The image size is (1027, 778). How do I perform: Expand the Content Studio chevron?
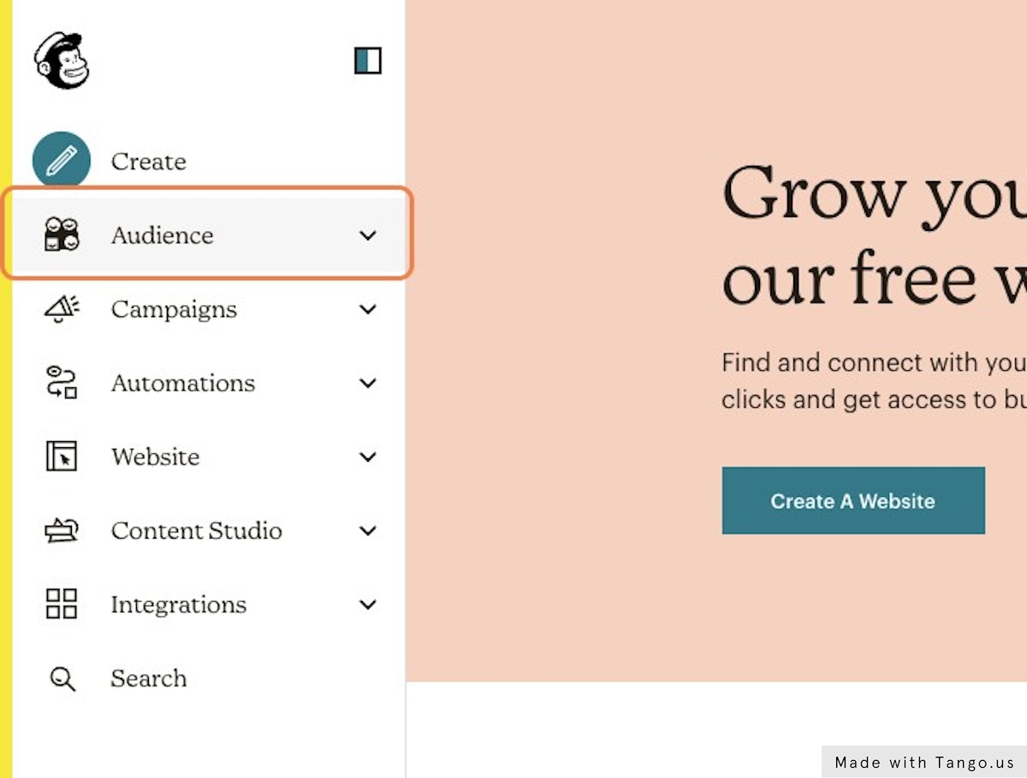tap(368, 531)
